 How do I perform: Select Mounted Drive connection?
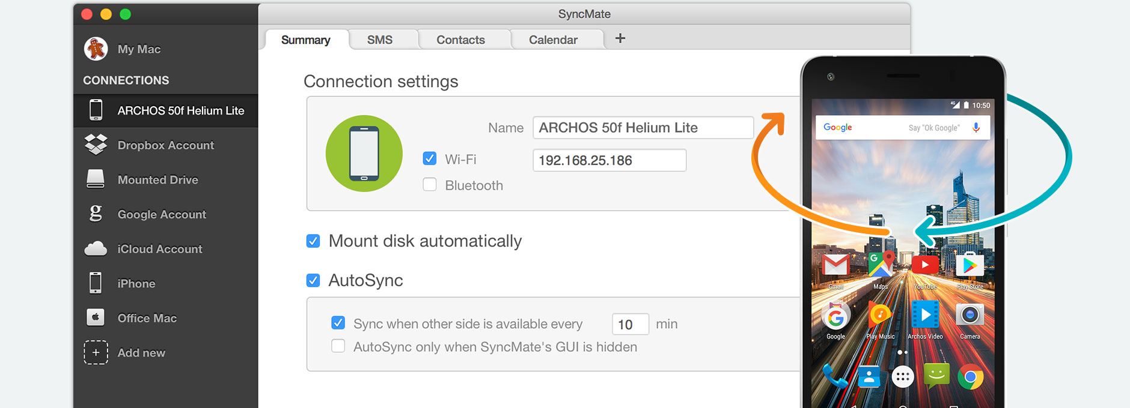(166, 179)
